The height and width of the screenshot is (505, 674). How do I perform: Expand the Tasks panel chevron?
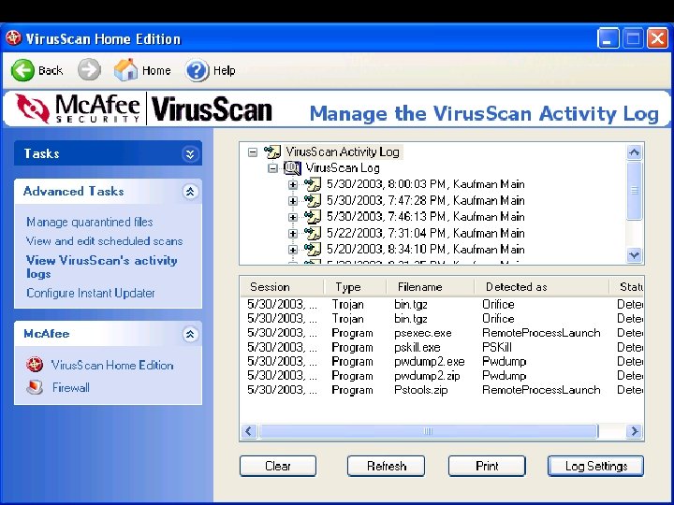pos(190,153)
